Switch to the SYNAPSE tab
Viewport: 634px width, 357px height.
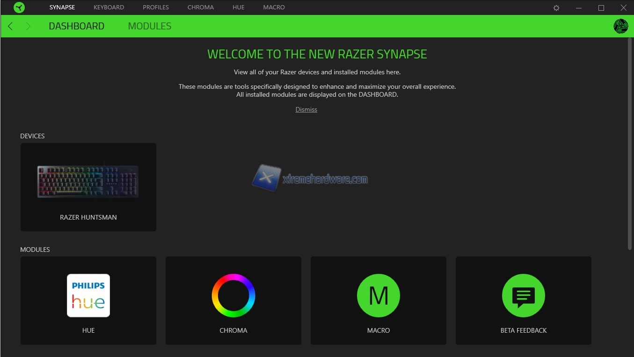[62, 7]
